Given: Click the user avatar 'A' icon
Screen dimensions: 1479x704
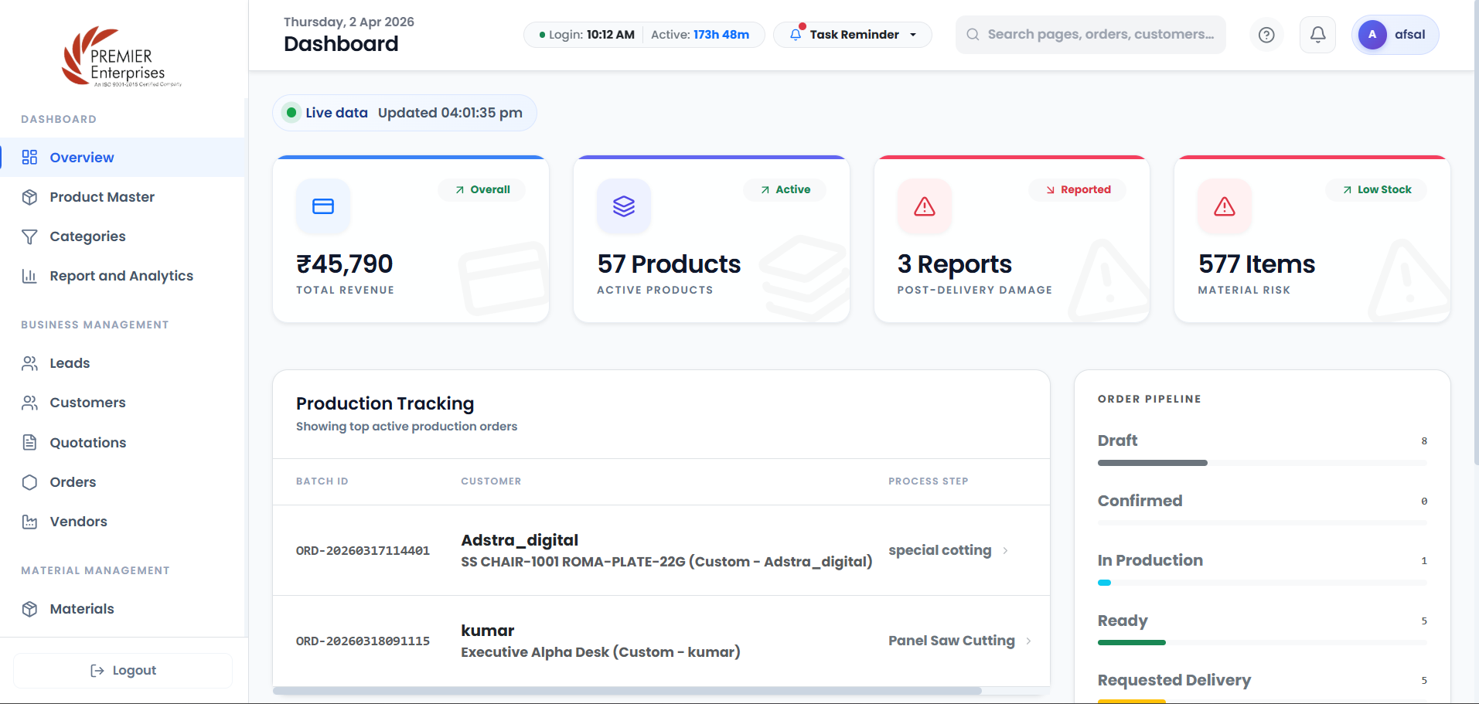Looking at the screenshot, I should click(x=1372, y=35).
